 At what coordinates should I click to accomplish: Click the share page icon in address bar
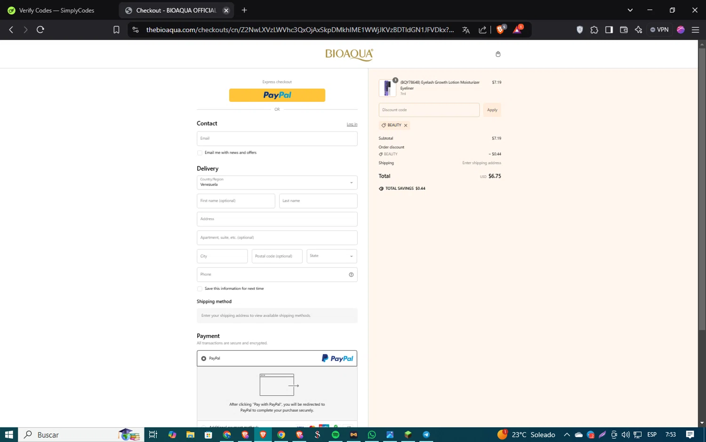click(x=482, y=30)
